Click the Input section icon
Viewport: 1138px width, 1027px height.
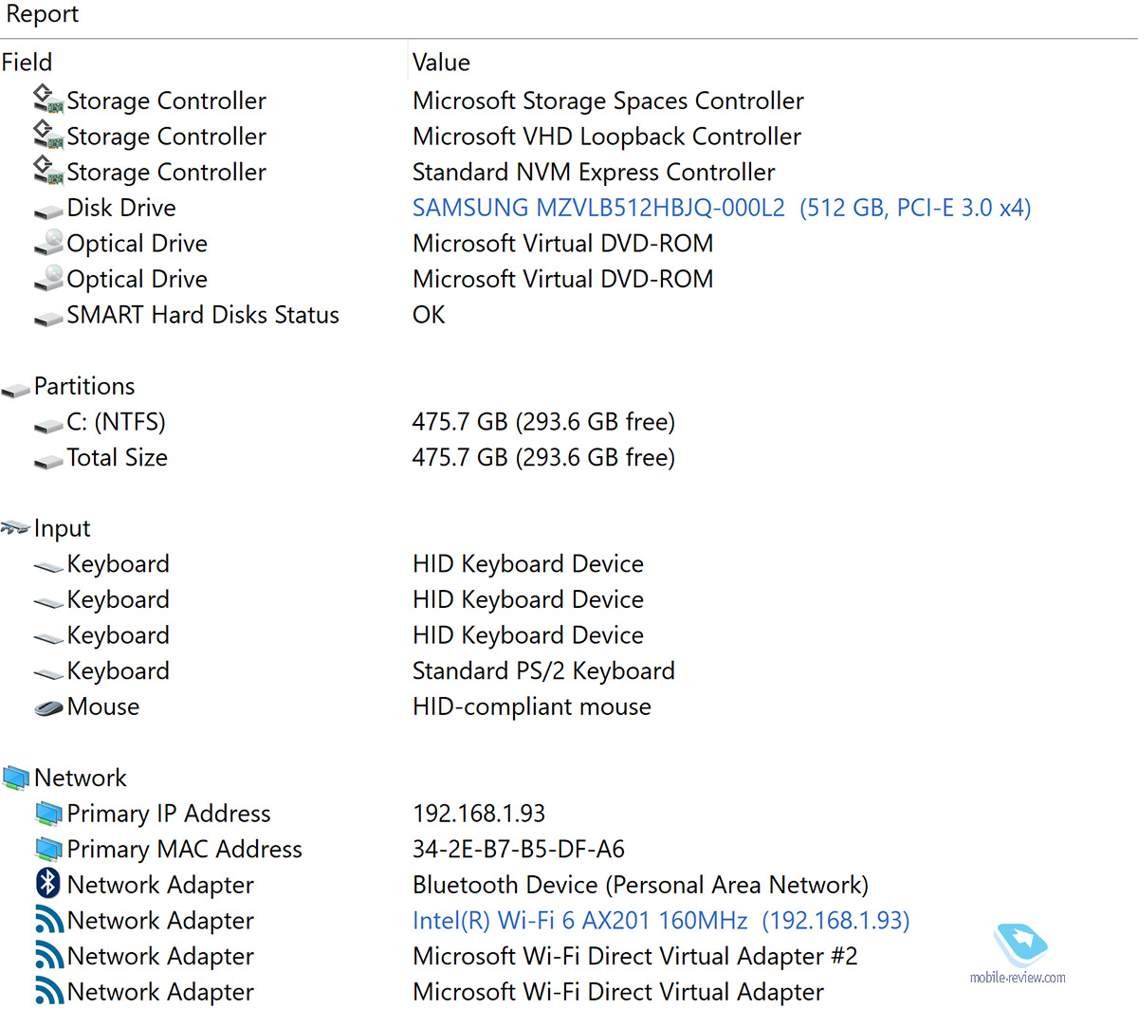[x=16, y=527]
